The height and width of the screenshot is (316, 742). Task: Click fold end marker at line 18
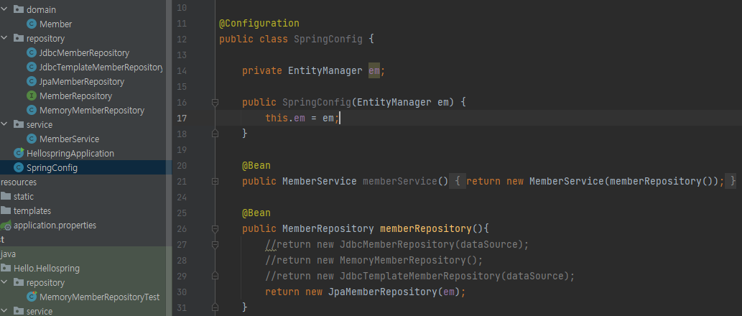(x=215, y=134)
